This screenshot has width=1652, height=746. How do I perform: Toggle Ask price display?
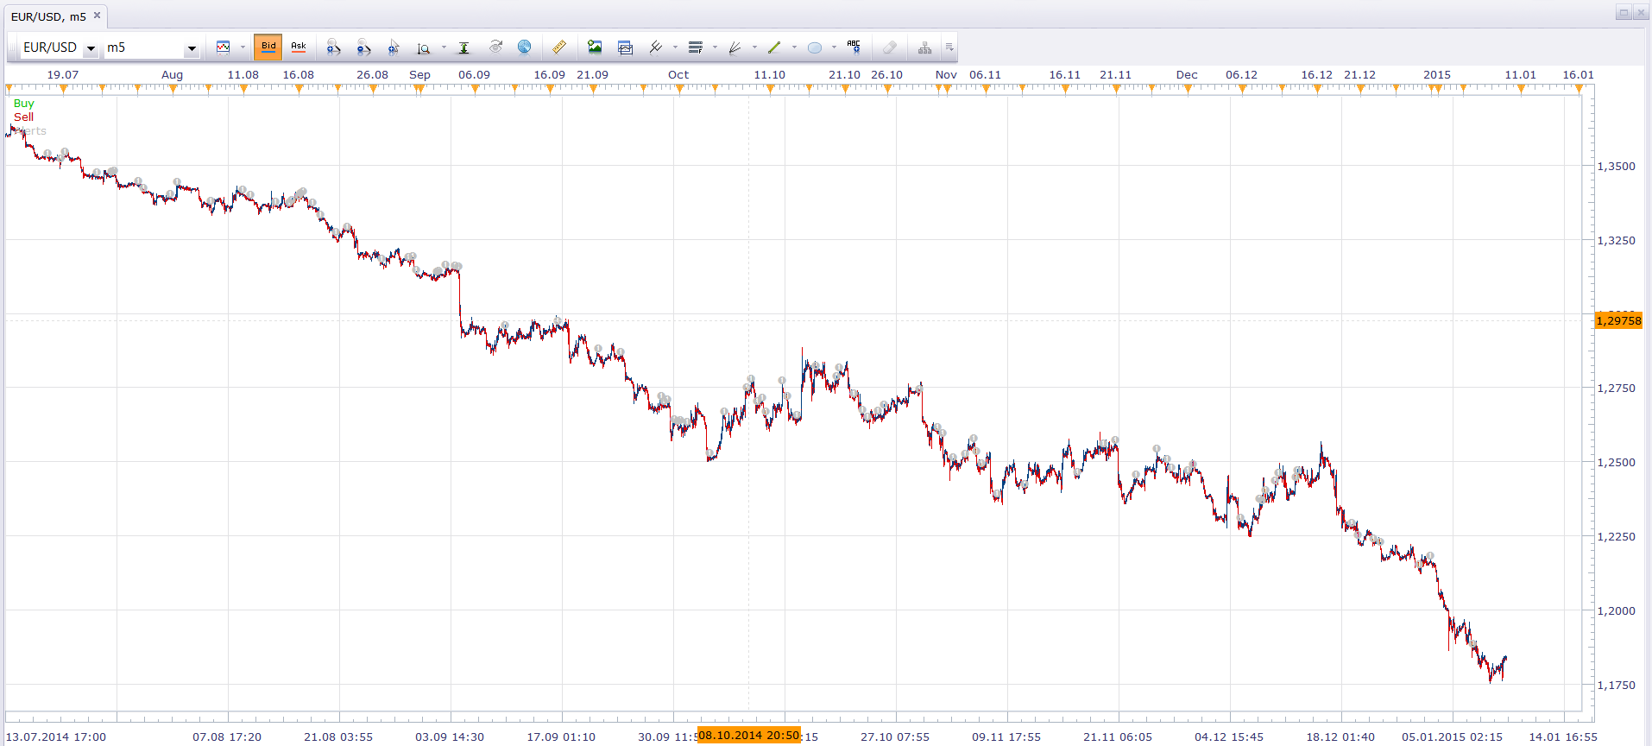tap(299, 47)
